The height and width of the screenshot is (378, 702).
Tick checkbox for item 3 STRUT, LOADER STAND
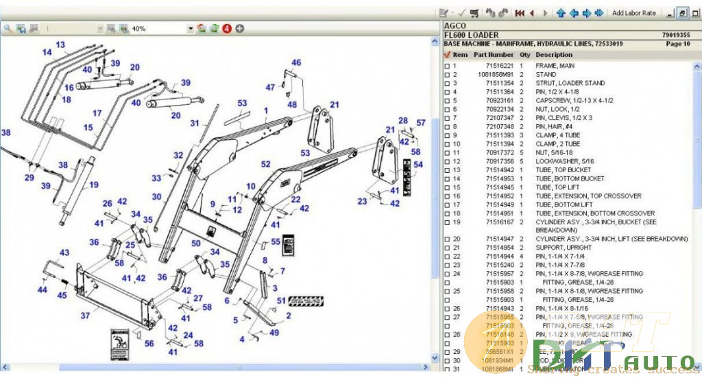point(447,83)
